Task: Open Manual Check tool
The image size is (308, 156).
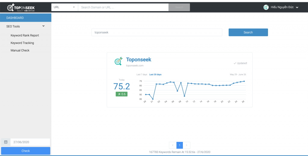Action: (20, 51)
